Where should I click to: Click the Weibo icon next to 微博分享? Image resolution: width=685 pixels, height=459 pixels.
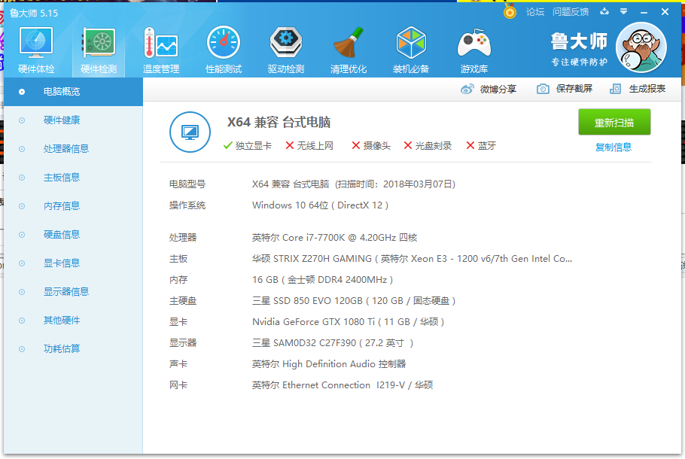(x=467, y=89)
